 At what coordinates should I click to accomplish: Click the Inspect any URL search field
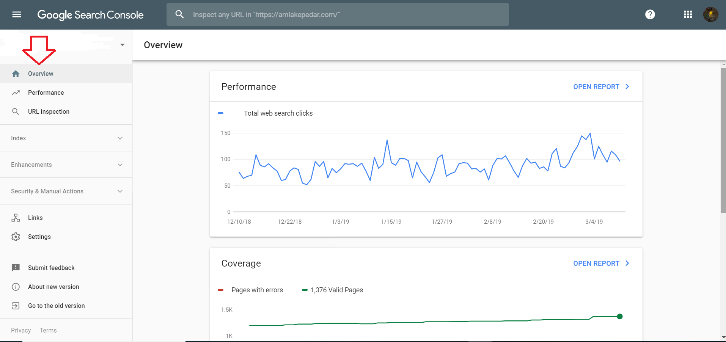pos(341,14)
